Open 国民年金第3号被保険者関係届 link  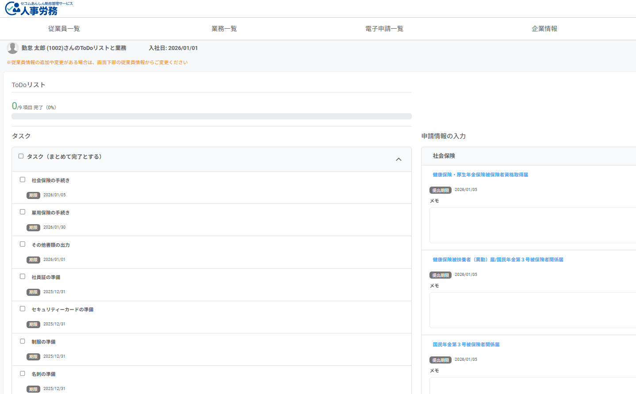[466, 344]
